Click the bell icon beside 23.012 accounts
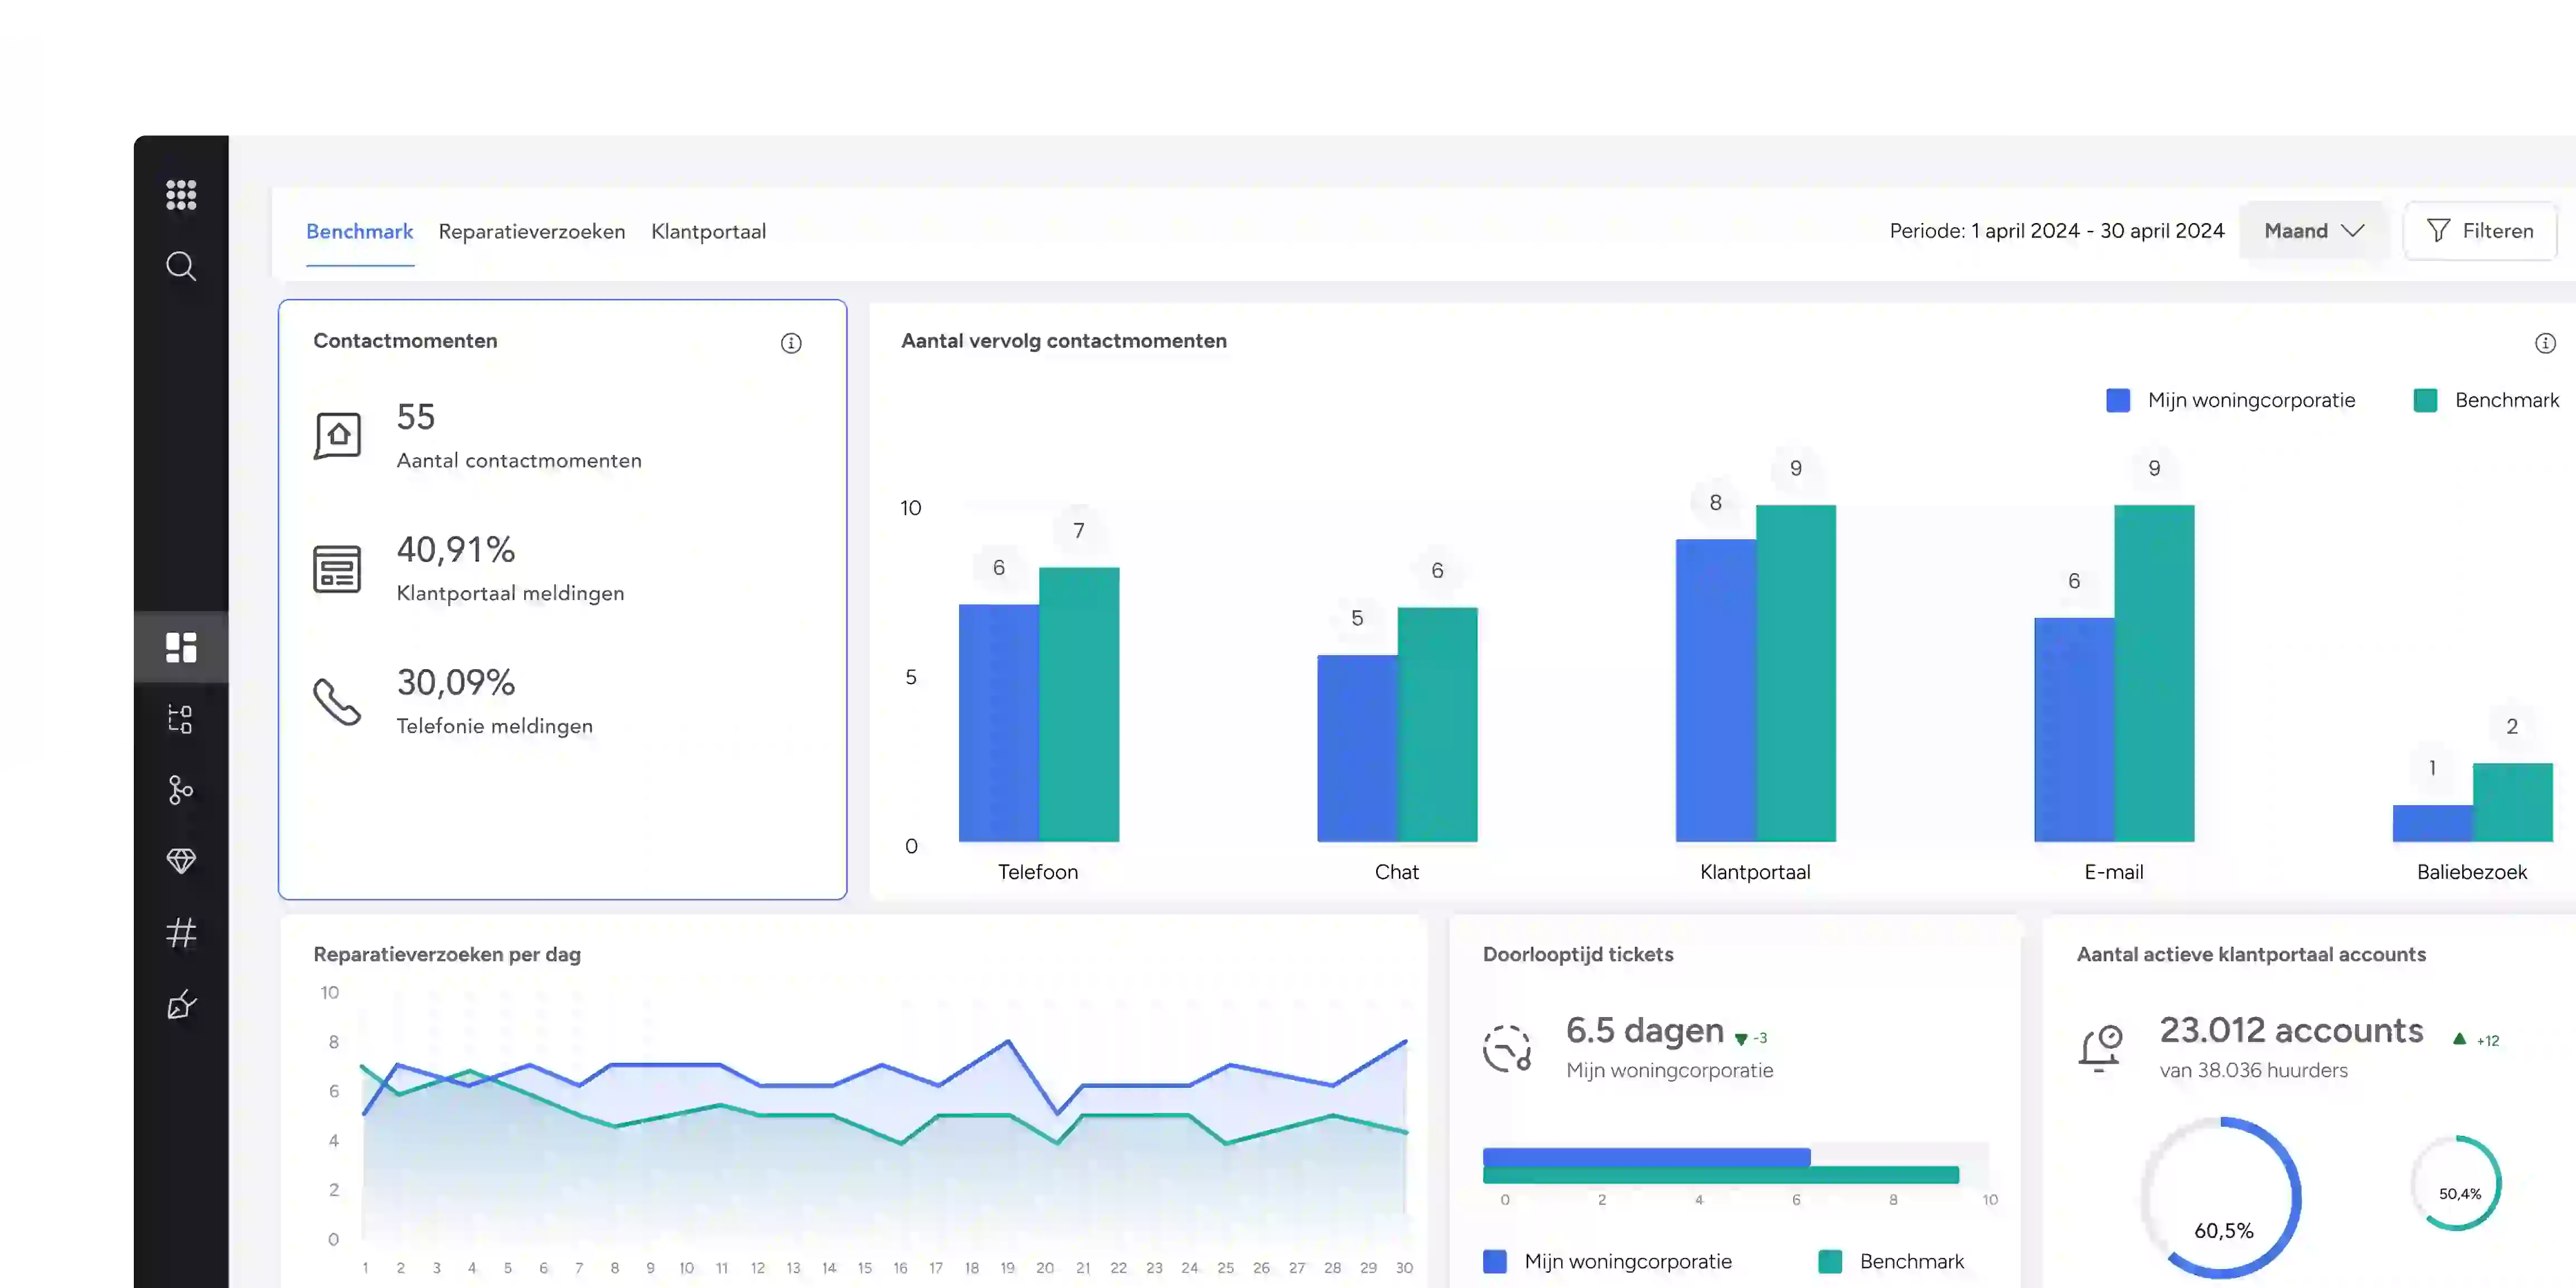 [2101, 1048]
